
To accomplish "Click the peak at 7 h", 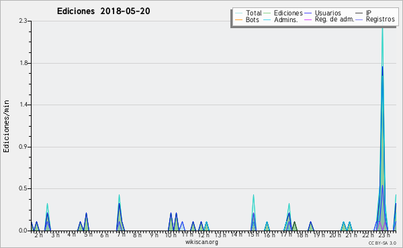I will click(120, 213).
